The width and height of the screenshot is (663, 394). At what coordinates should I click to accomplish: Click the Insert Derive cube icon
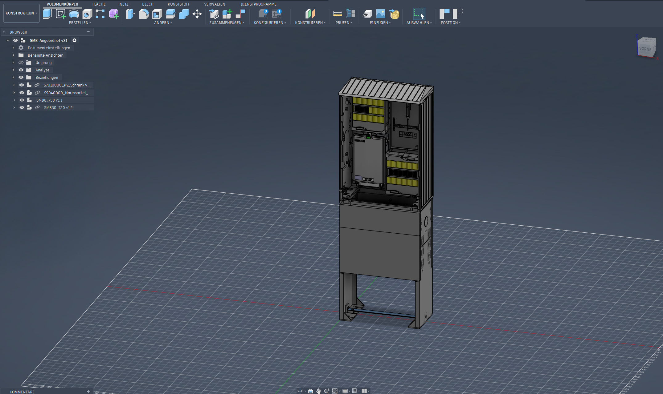tap(367, 14)
